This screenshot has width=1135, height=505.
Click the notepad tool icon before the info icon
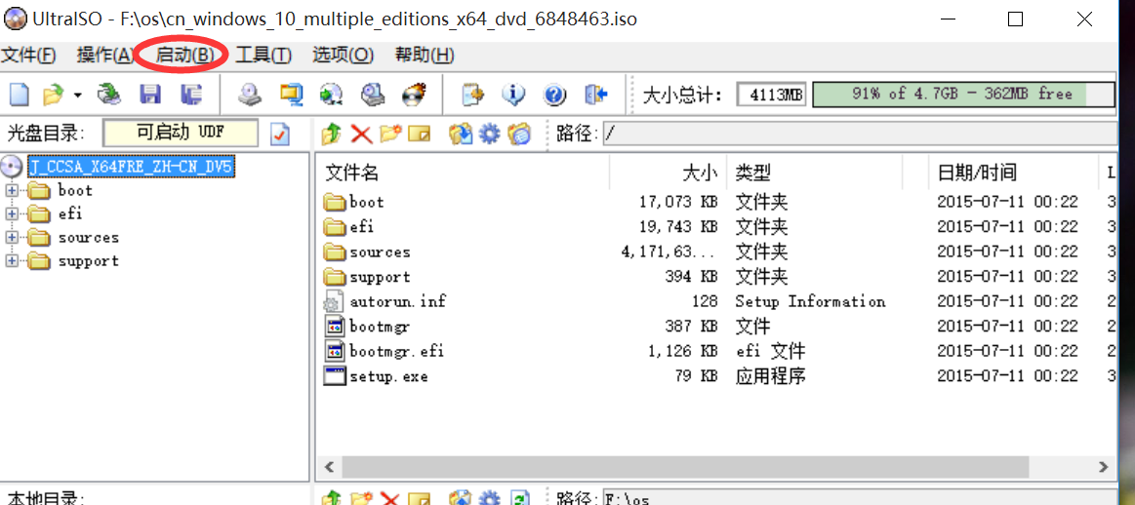473,94
